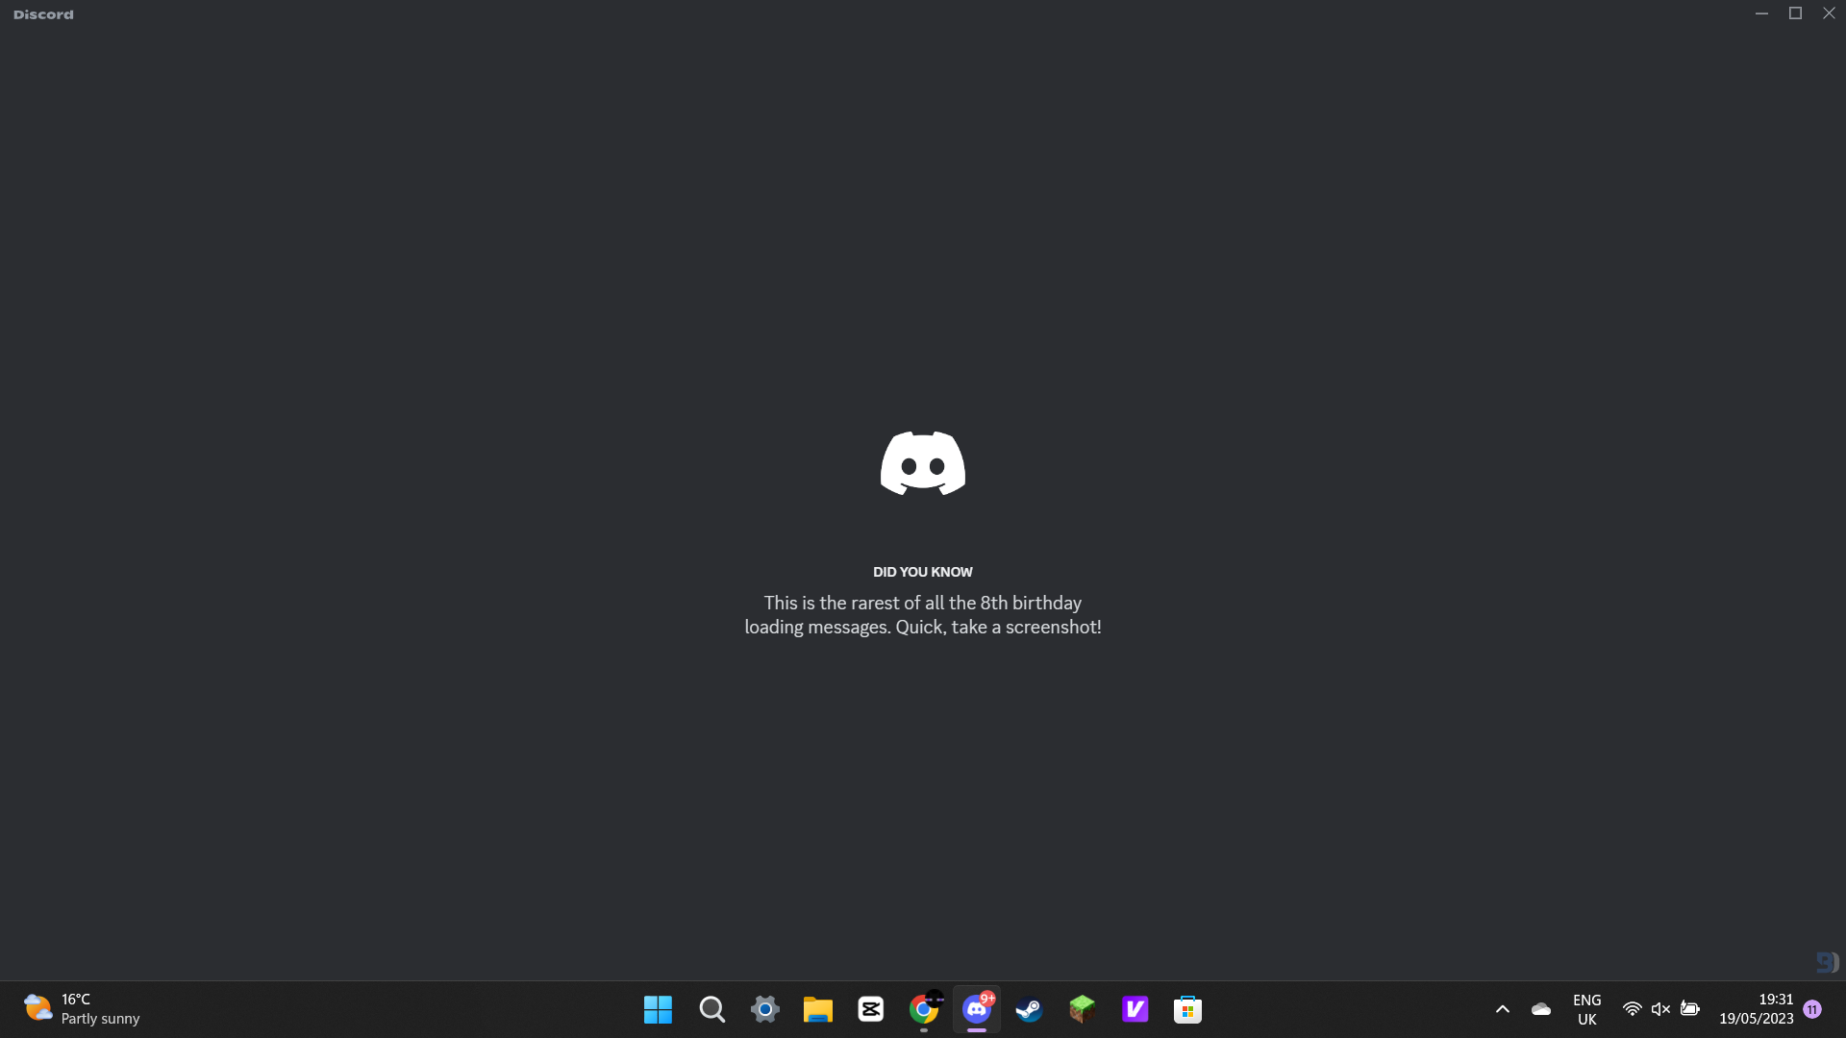
Task: Click the taskbar Search magnifier
Action: [x=711, y=1009]
